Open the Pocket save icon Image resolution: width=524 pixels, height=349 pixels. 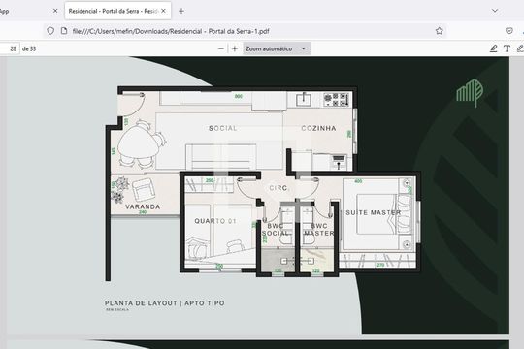coord(509,31)
